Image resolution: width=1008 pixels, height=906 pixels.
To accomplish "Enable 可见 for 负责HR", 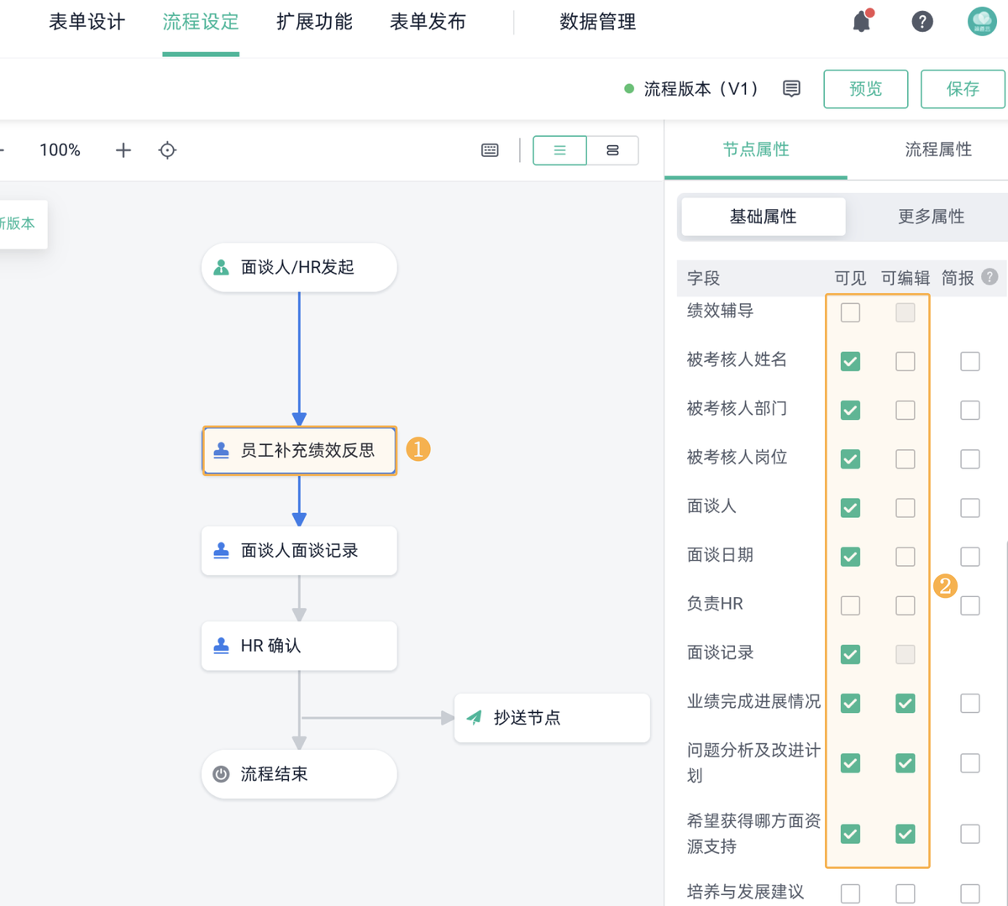I will (850, 605).
